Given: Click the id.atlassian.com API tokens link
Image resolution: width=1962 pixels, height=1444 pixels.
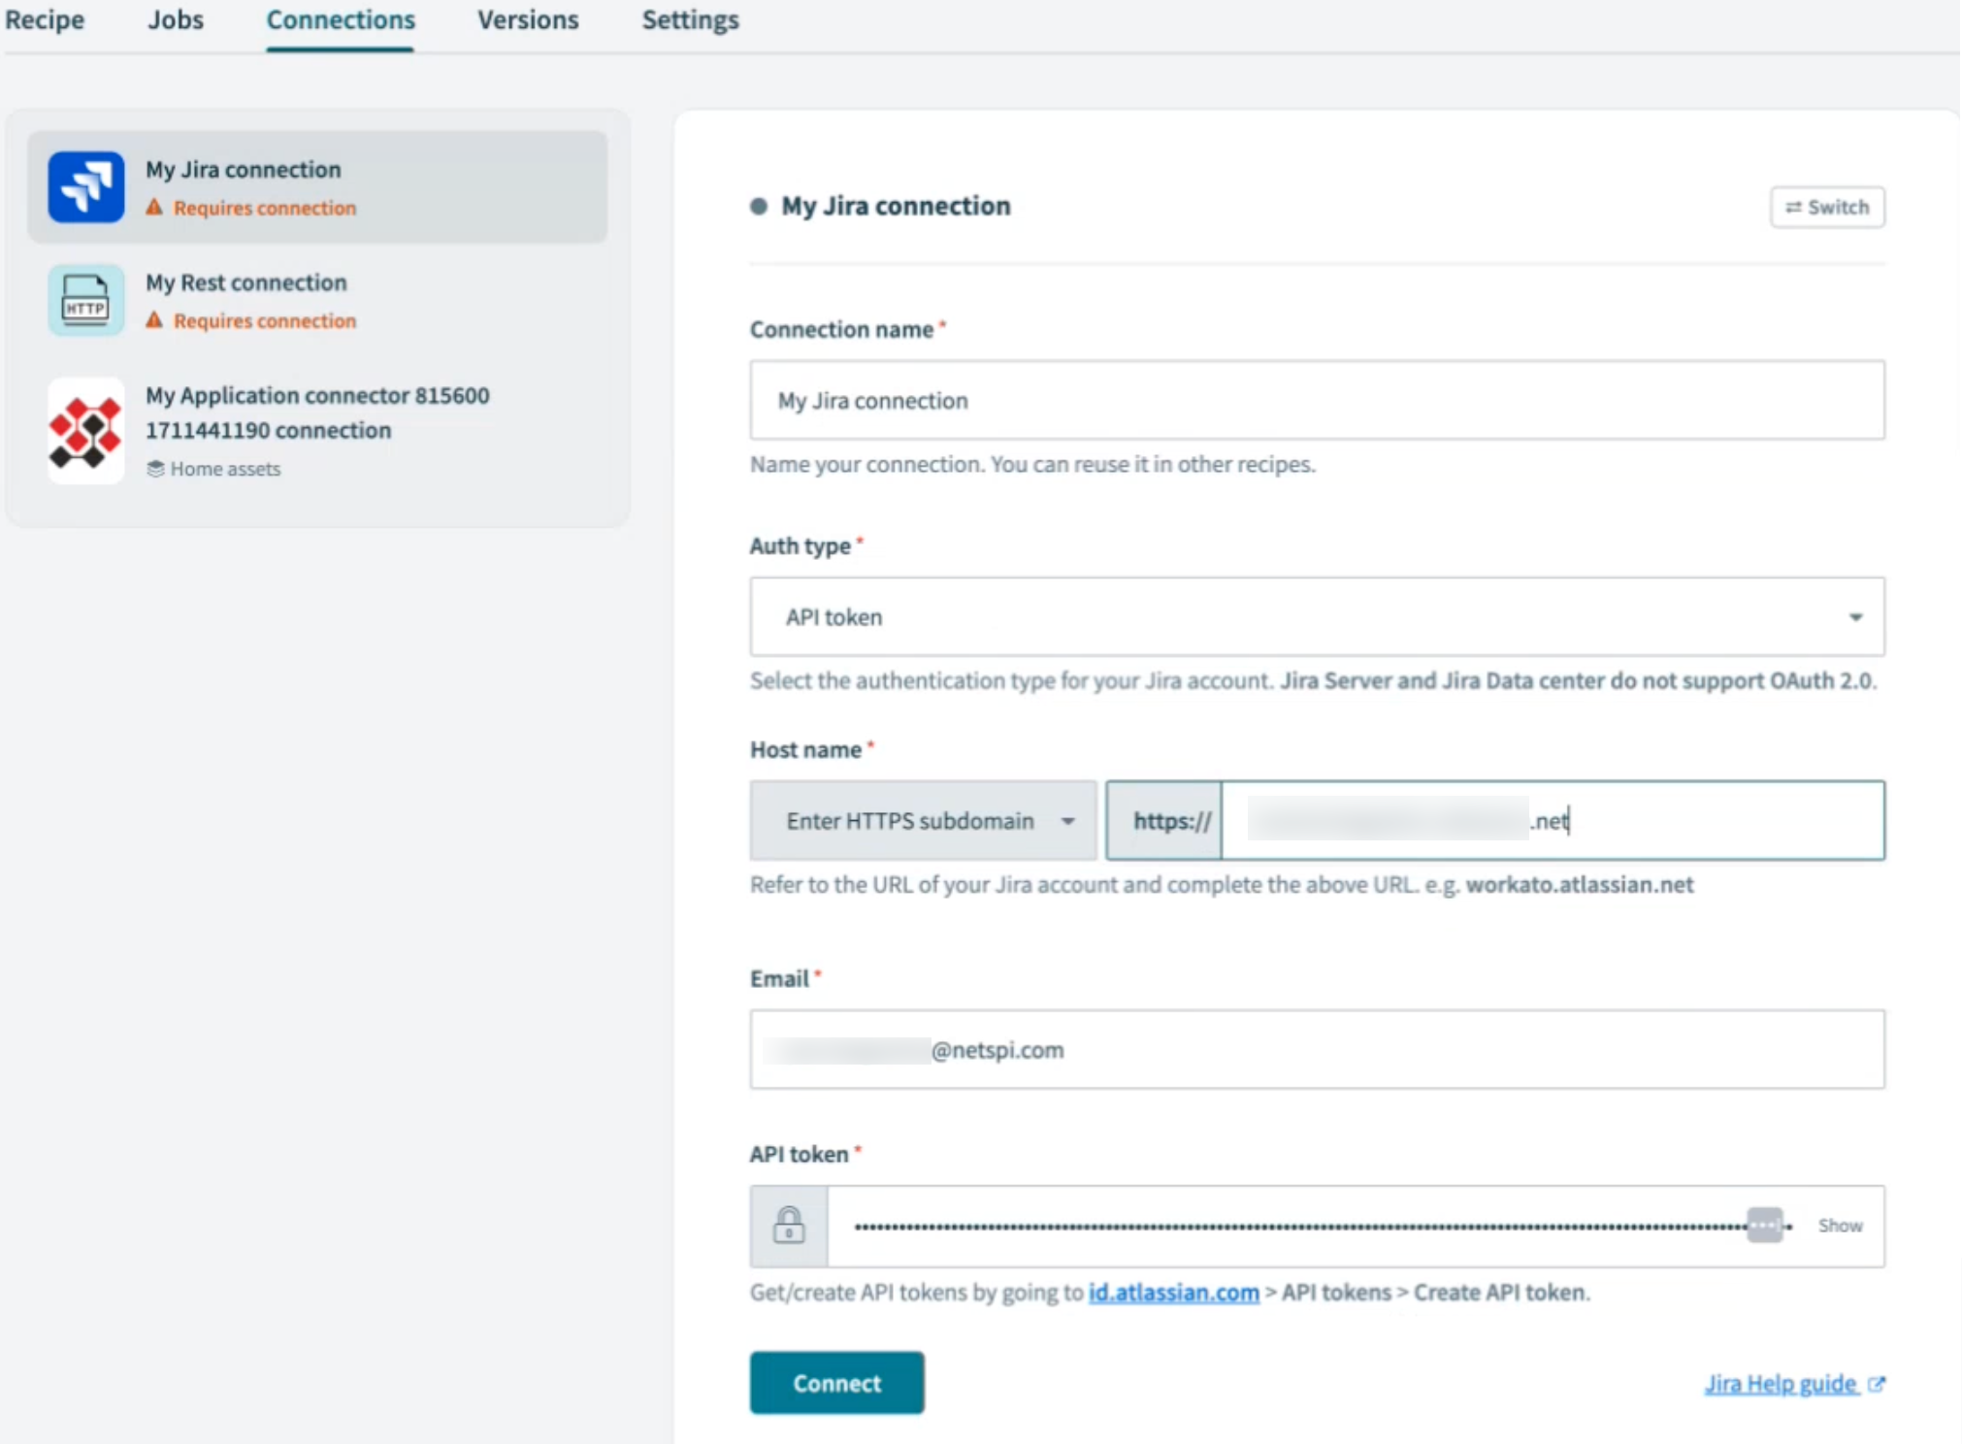Looking at the screenshot, I should pos(1173,1290).
